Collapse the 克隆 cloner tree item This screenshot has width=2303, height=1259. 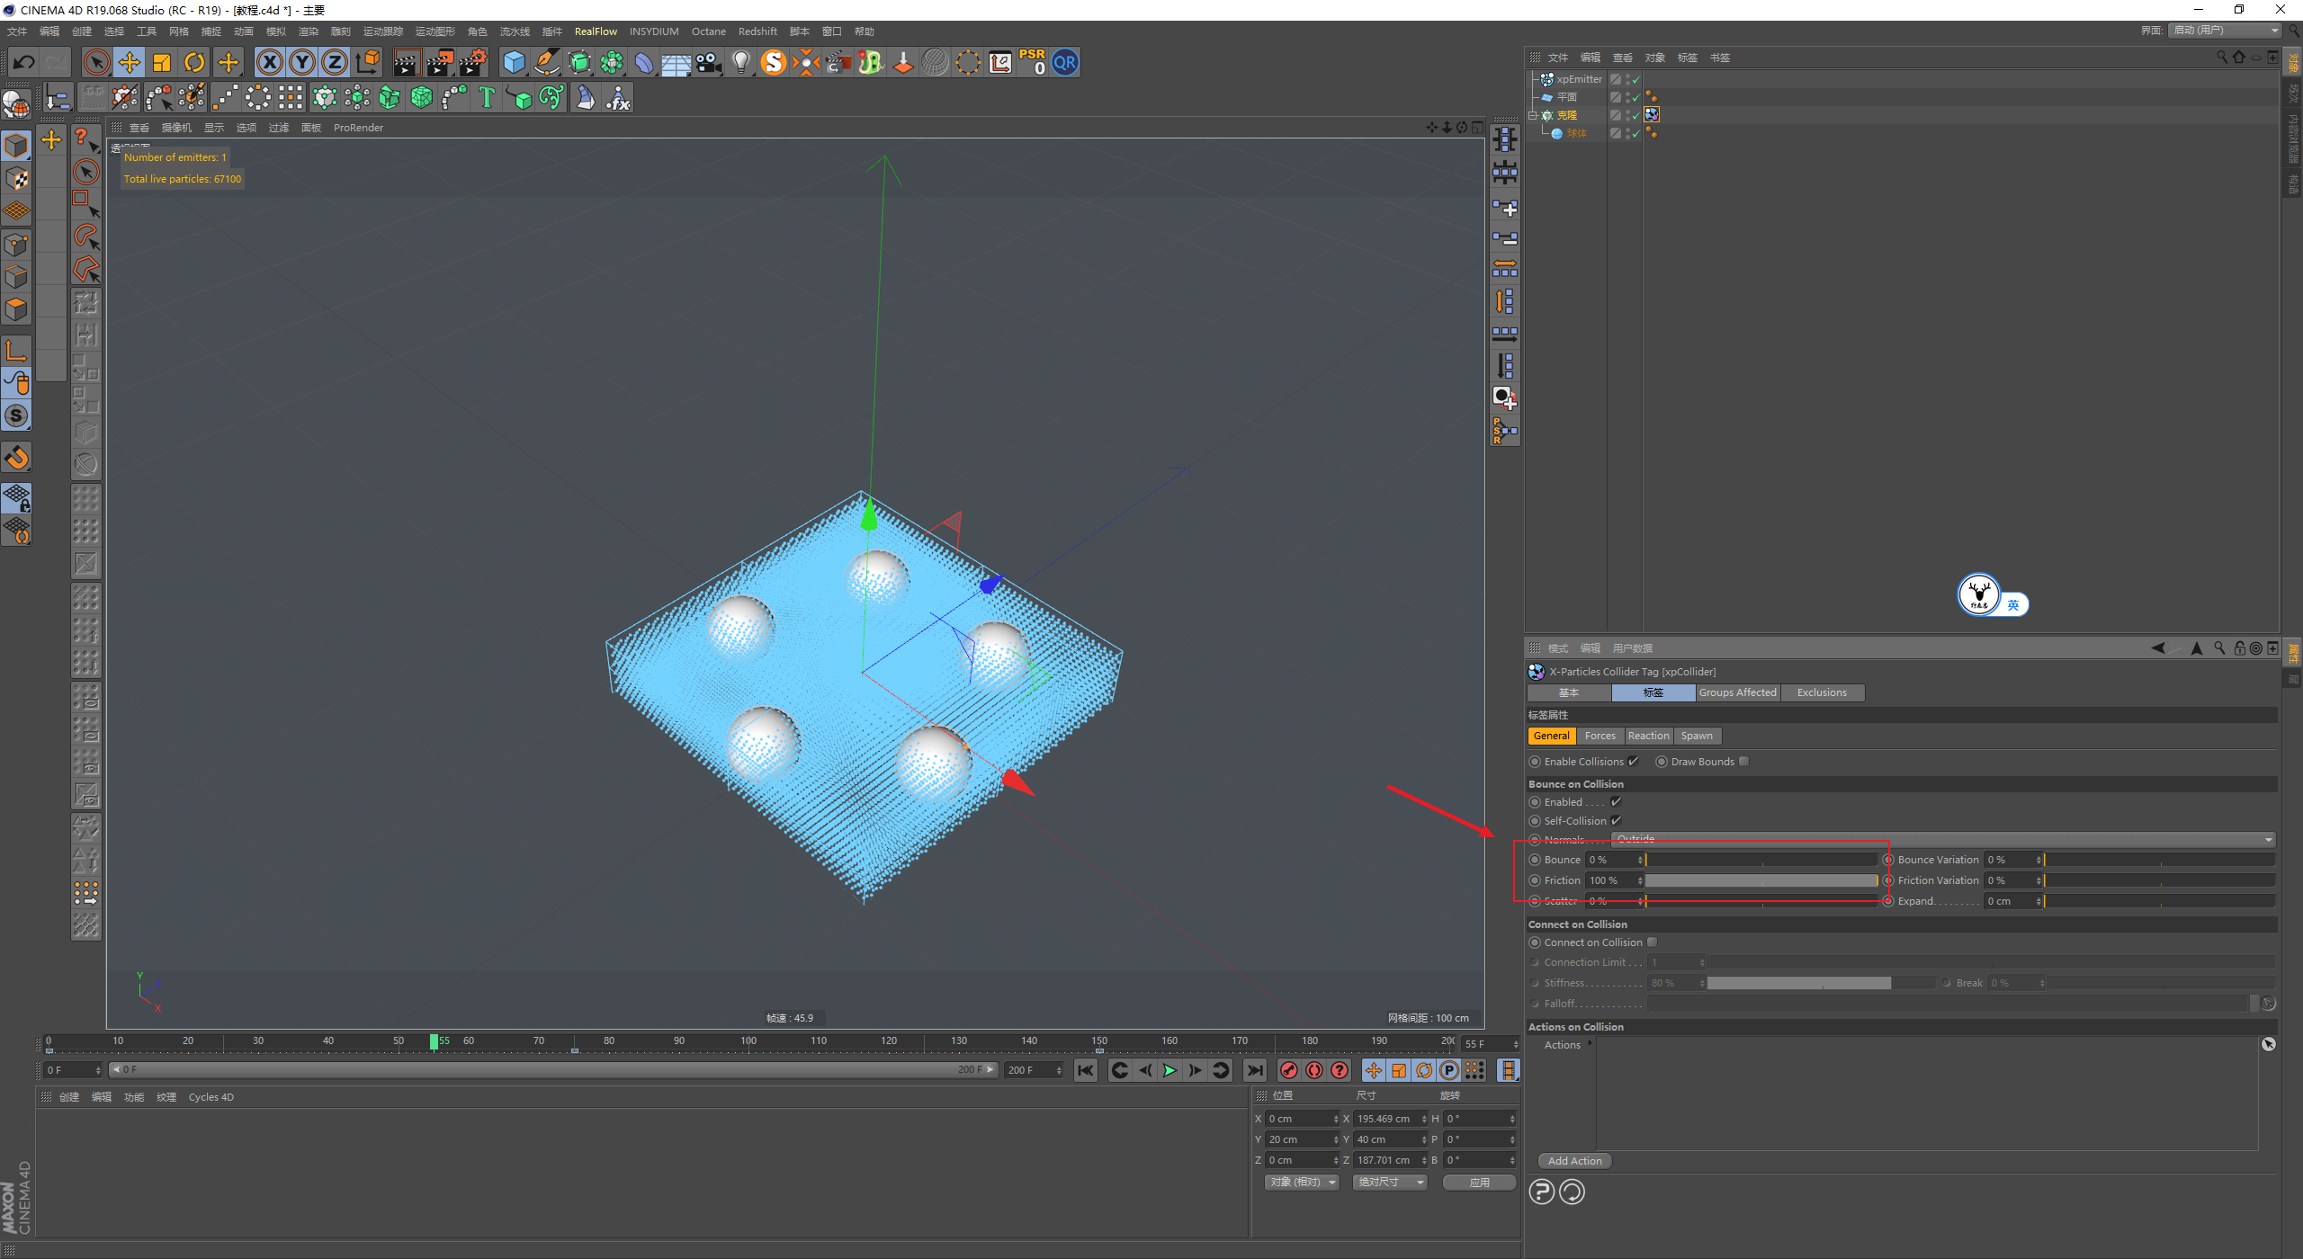[x=1533, y=115]
